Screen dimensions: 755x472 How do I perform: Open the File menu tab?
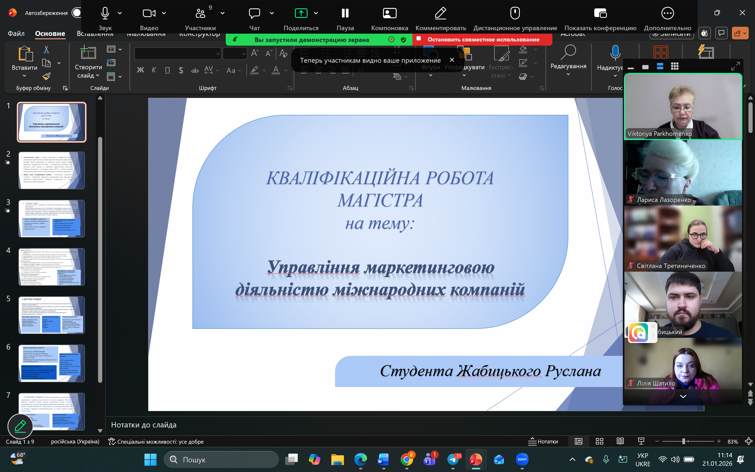[16, 33]
